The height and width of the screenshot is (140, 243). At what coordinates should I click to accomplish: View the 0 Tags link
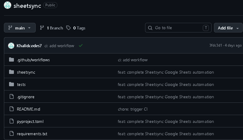click(79, 28)
